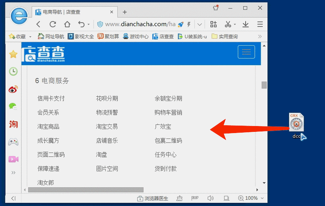325x206 pixels.
Task: Open a new tab with plus button
Action: 125,12
